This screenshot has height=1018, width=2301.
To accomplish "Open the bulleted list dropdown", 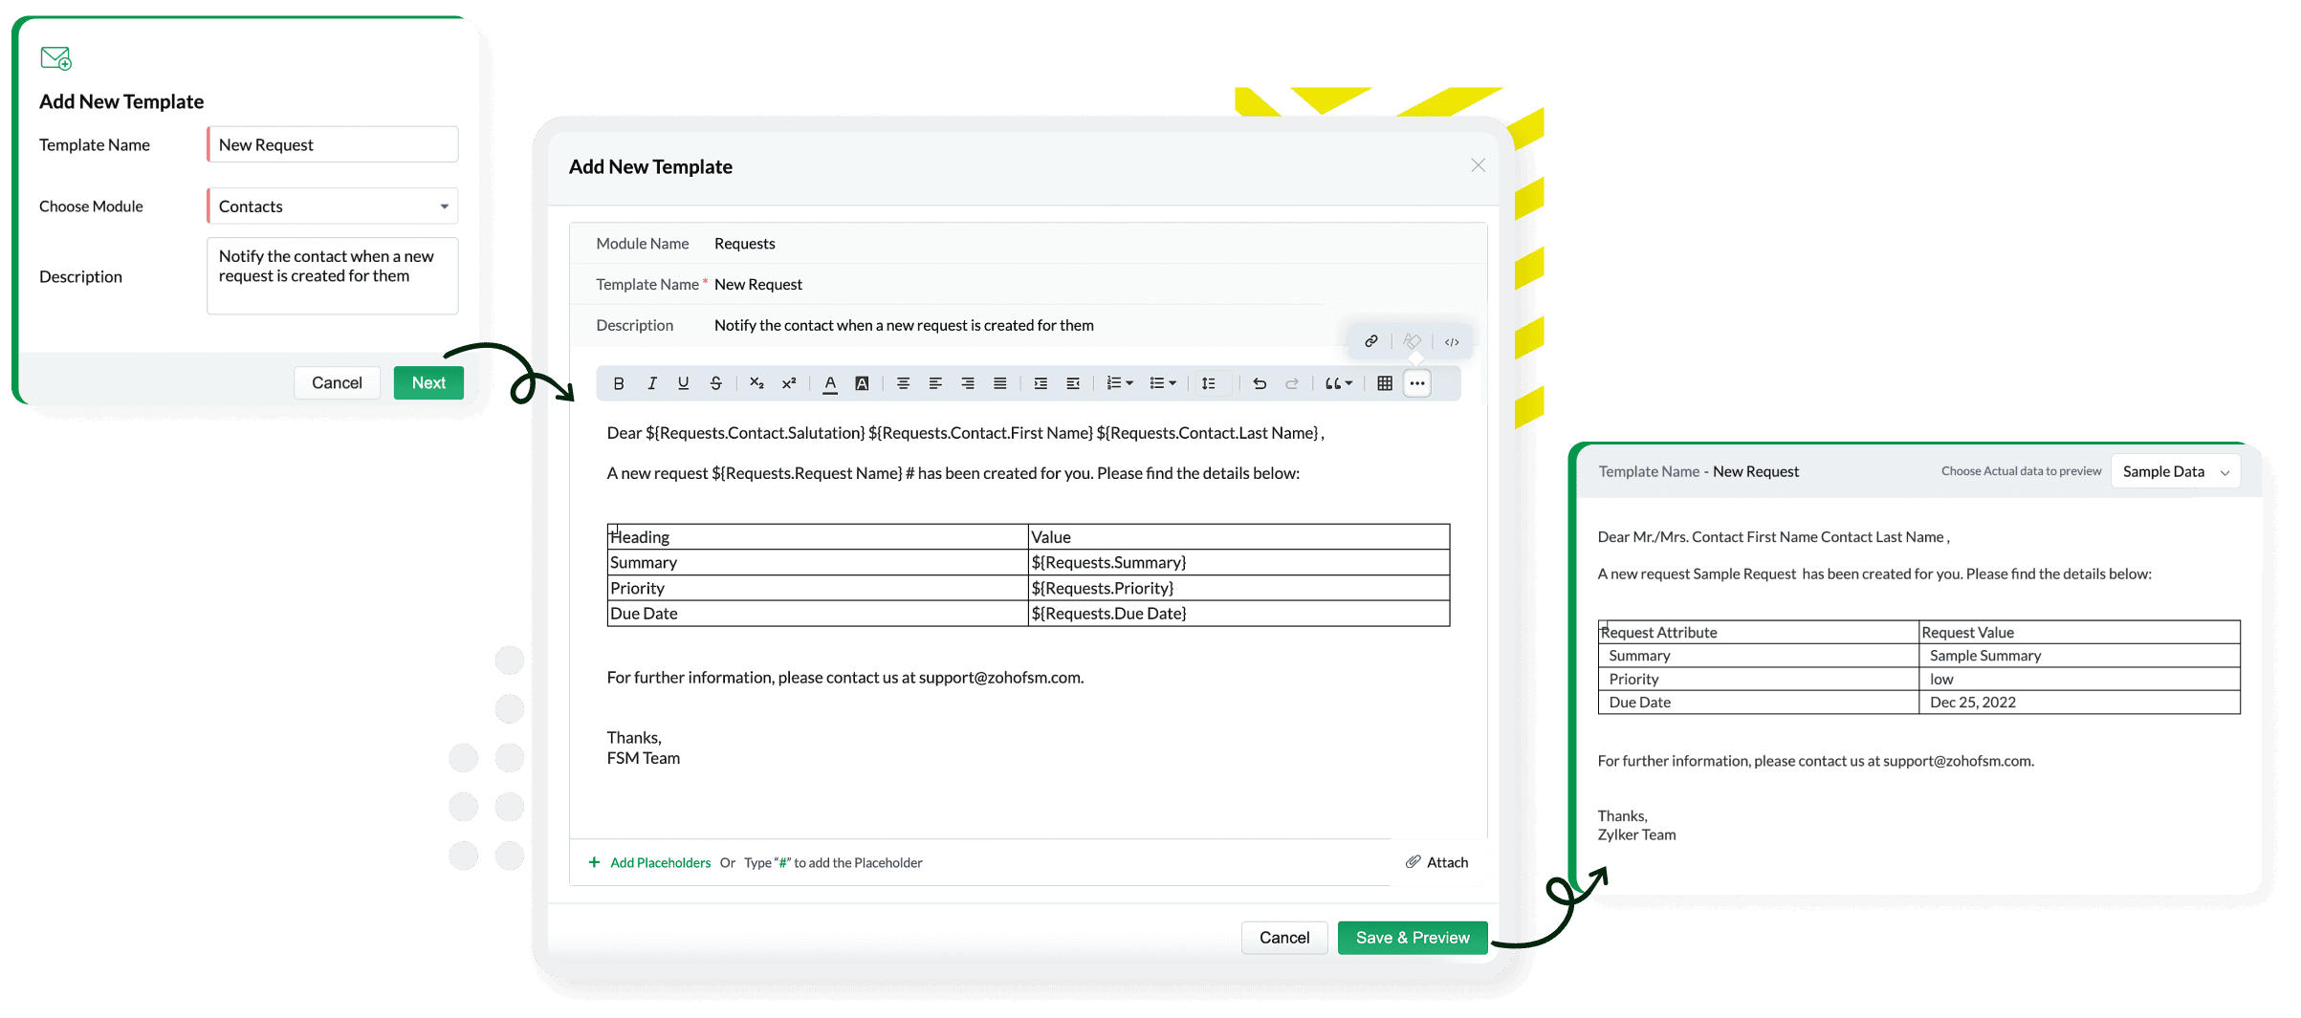I will [x=1163, y=383].
